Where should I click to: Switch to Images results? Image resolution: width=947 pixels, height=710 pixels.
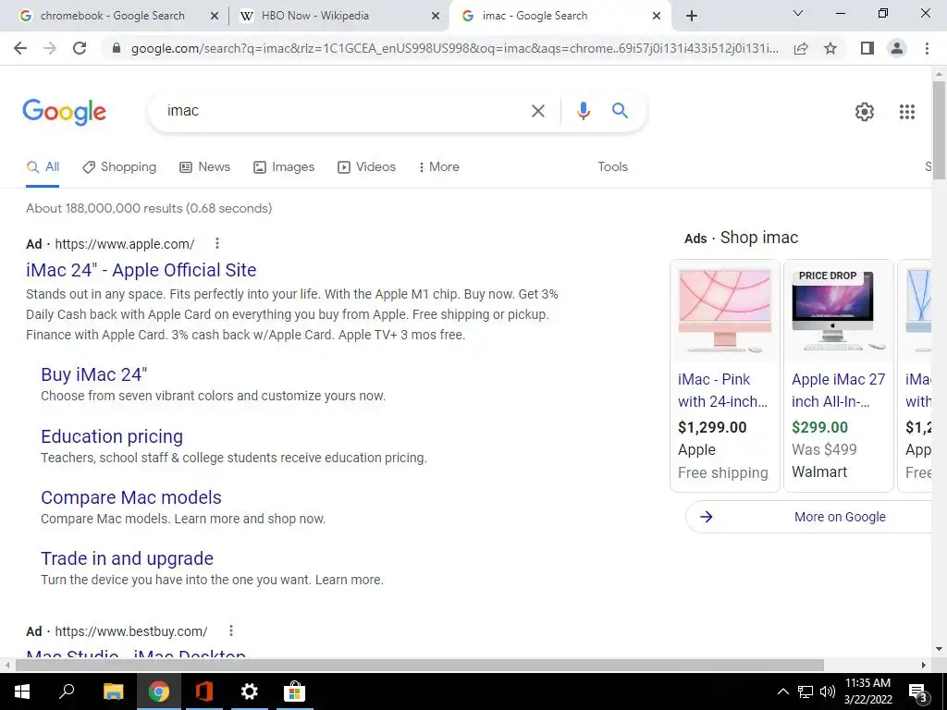(x=284, y=167)
